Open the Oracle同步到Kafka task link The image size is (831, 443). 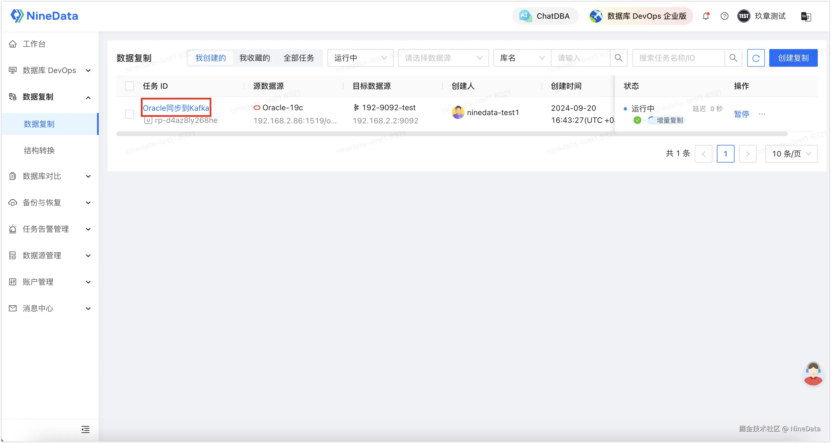[x=176, y=108]
